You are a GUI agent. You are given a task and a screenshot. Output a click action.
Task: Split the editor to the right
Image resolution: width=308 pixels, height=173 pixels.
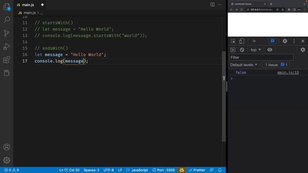point(212,5)
